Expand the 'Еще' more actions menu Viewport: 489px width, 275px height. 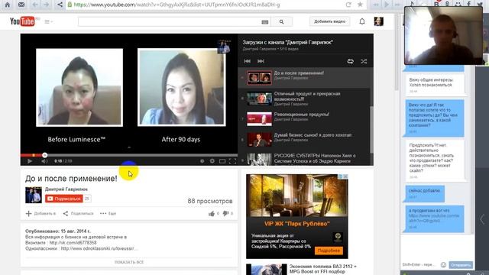[x=108, y=214]
